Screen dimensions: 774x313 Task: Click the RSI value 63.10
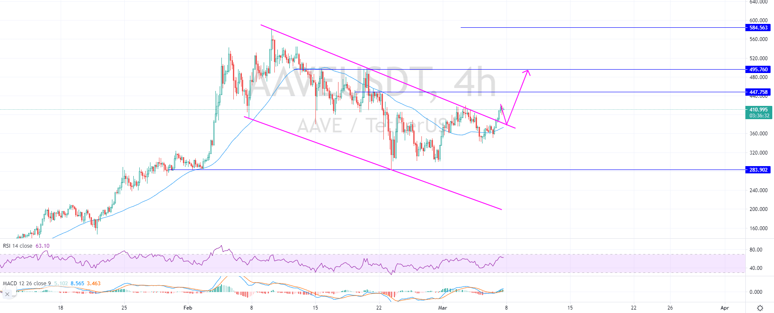click(42, 246)
